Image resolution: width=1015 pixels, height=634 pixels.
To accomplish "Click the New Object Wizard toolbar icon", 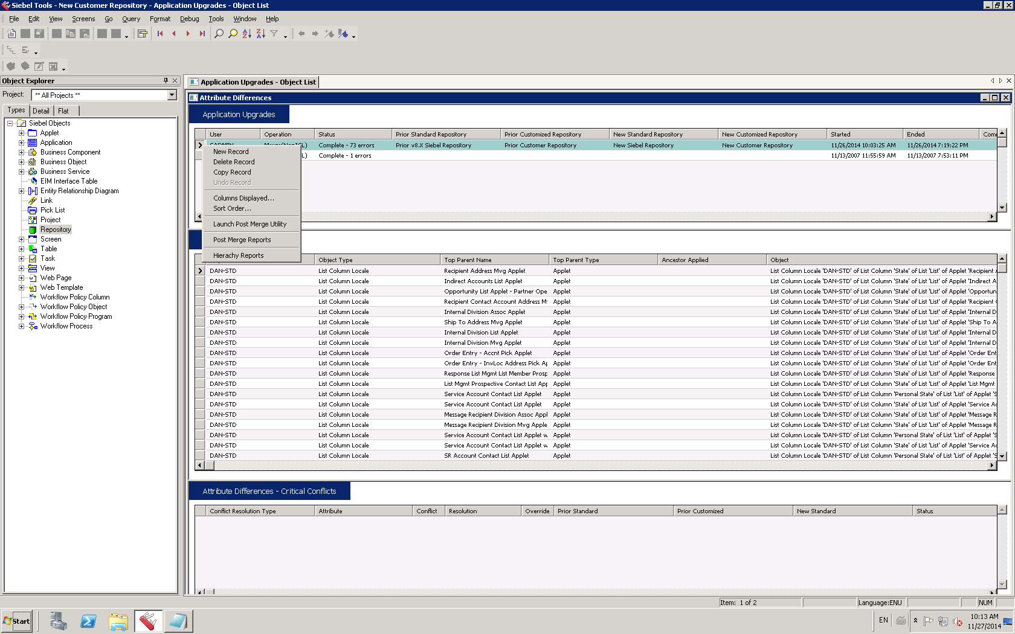I will click(11, 34).
